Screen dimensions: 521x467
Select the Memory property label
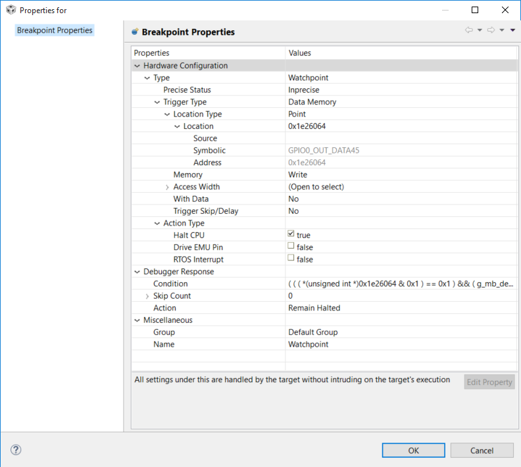[x=187, y=175]
